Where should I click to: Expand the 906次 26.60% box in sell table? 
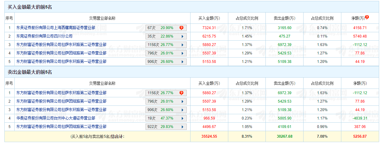point(166,110)
